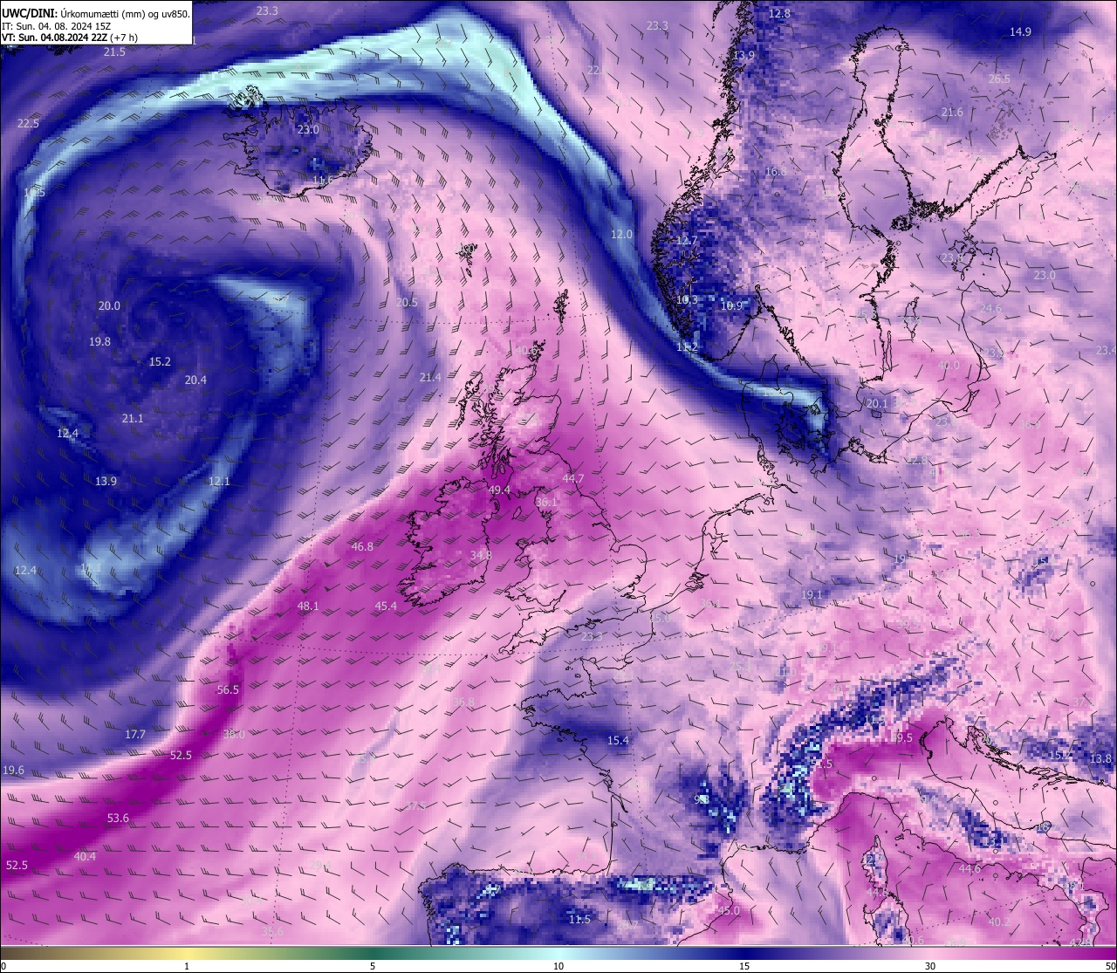Click the 20.0 value north of the low

[x=109, y=306]
